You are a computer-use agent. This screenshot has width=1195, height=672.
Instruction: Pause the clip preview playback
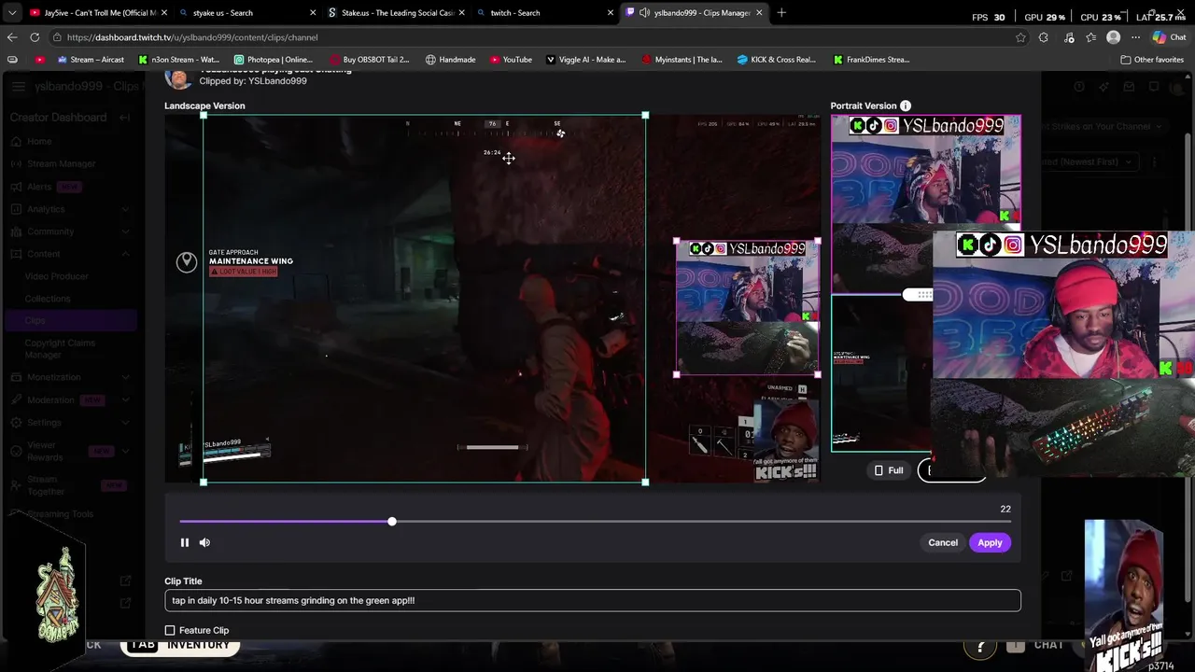(x=185, y=542)
